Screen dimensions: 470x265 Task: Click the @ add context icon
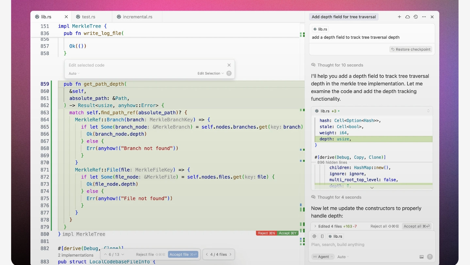tap(314, 236)
